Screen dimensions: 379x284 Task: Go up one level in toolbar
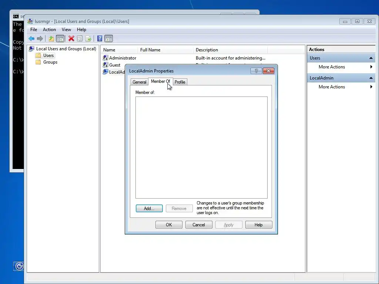[51, 38]
